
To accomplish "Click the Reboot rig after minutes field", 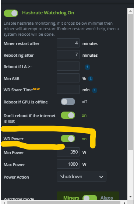I will pos(68,54).
